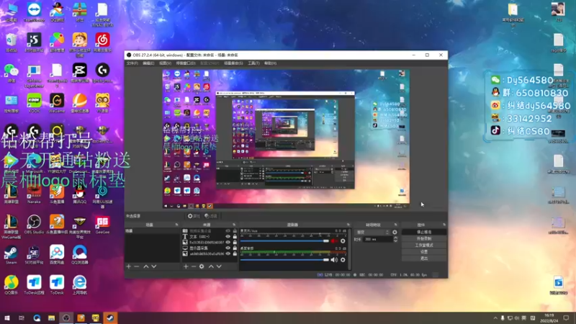
Task: Open transition properties gear icon
Action: point(395,232)
